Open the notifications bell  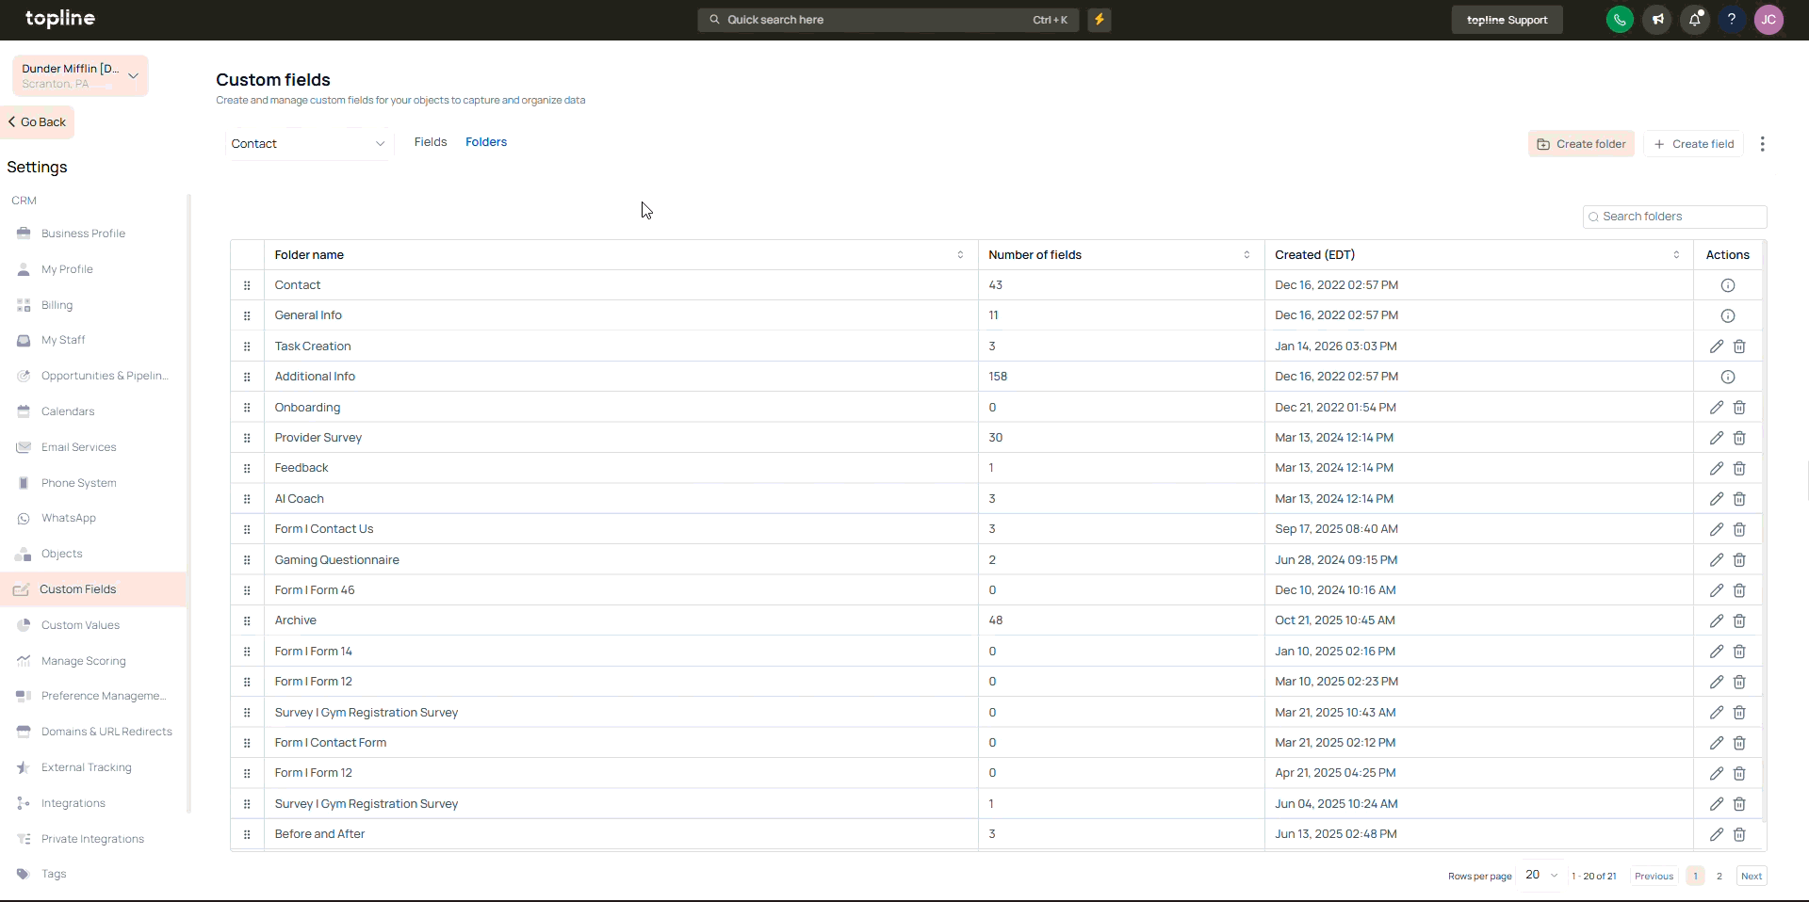coord(1694,20)
